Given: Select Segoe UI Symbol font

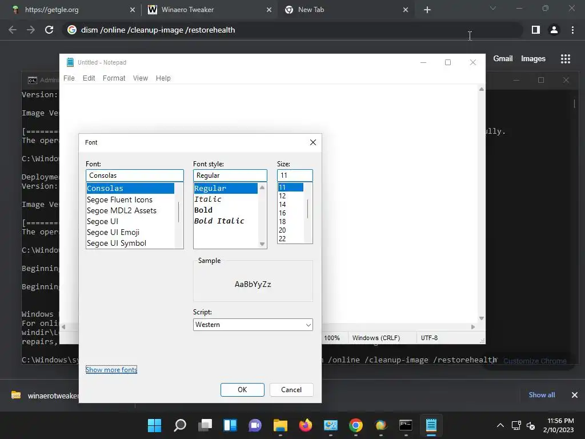Looking at the screenshot, I should (130, 243).
